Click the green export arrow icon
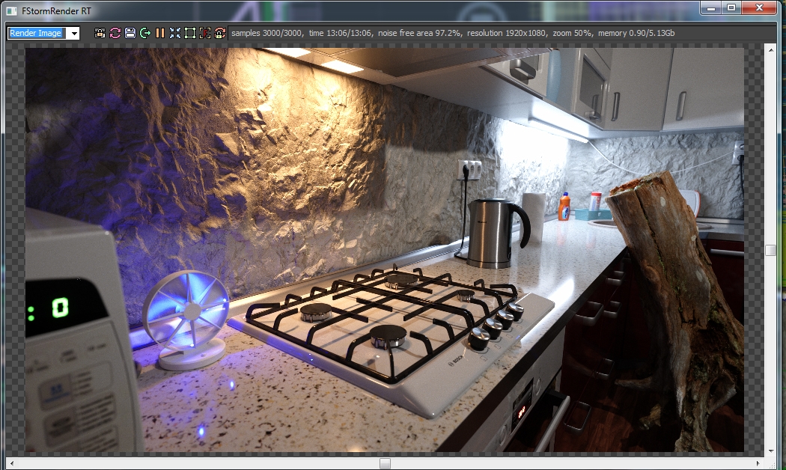This screenshot has height=470, width=786. [145, 33]
